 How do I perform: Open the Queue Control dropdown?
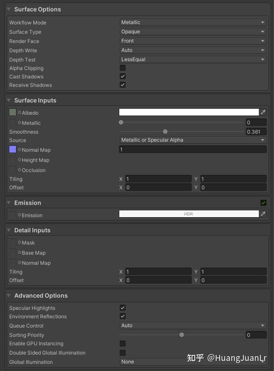click(193, 325)
